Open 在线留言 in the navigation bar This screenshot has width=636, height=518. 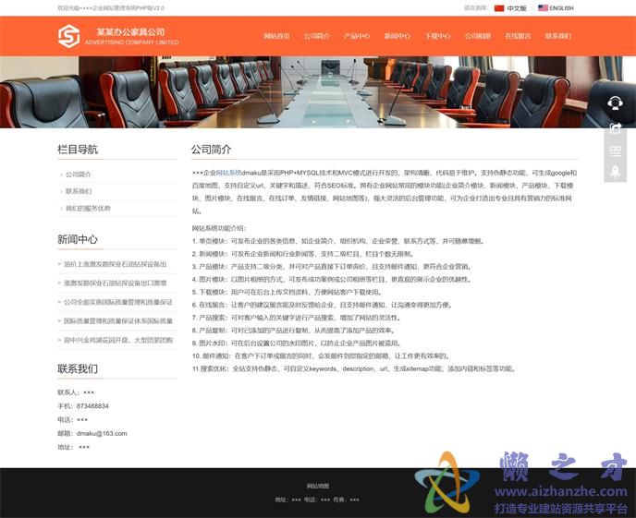coord(518,36)
